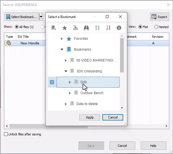
Task: Enable Unlock files after saving checkbox
Action: (6, 134)
